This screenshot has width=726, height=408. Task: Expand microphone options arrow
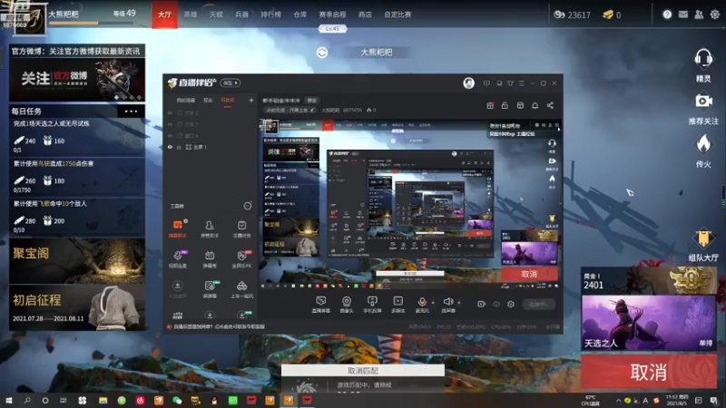[433, 303]
